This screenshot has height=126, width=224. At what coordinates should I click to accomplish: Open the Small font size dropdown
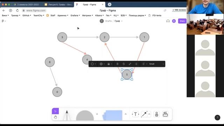[x=156, y=64]
